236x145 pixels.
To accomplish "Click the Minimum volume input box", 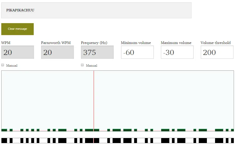I will 137,52.
